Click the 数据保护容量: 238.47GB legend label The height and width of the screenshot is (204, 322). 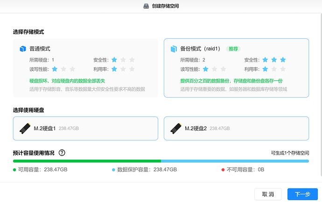(147, 170)
